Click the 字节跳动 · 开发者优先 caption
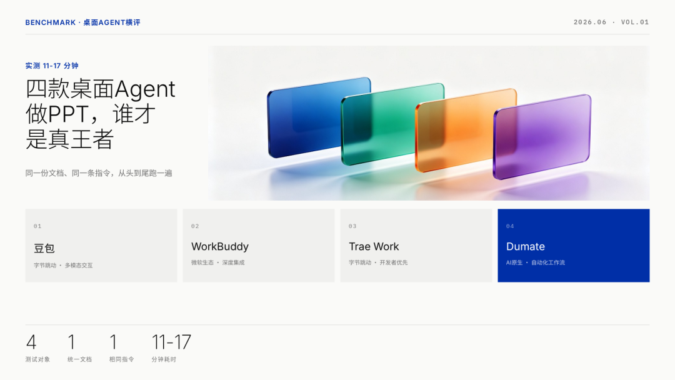 pyautogui.click(x=378, y=262)
